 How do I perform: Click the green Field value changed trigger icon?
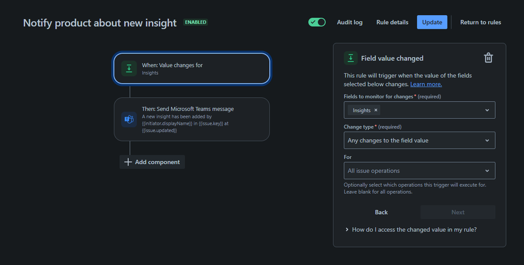click(x=351, y=58)
